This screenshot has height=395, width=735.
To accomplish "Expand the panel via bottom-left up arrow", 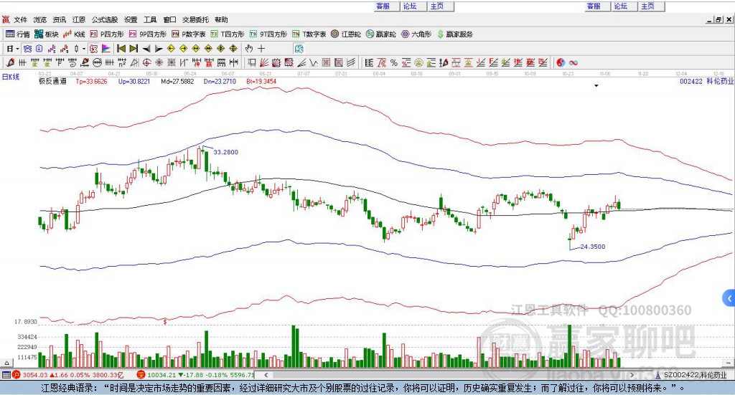I will coord(6,363).
